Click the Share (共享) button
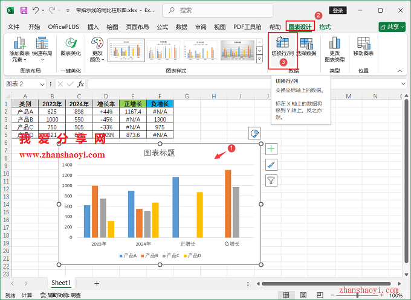 pos(392,27)
